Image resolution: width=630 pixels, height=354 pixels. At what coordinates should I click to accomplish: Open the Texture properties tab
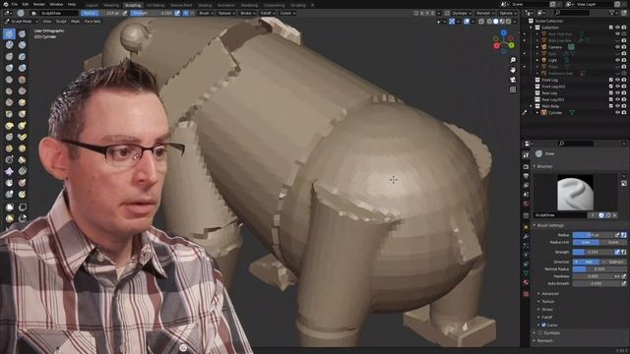click(x=526, y=294)
